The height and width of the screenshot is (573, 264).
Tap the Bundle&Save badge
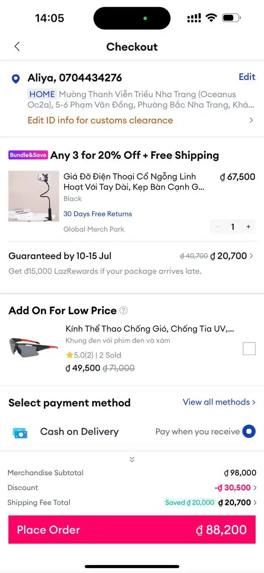click(28, 155)
